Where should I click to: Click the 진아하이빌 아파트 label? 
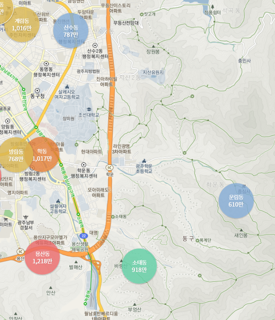coord(107,81)
